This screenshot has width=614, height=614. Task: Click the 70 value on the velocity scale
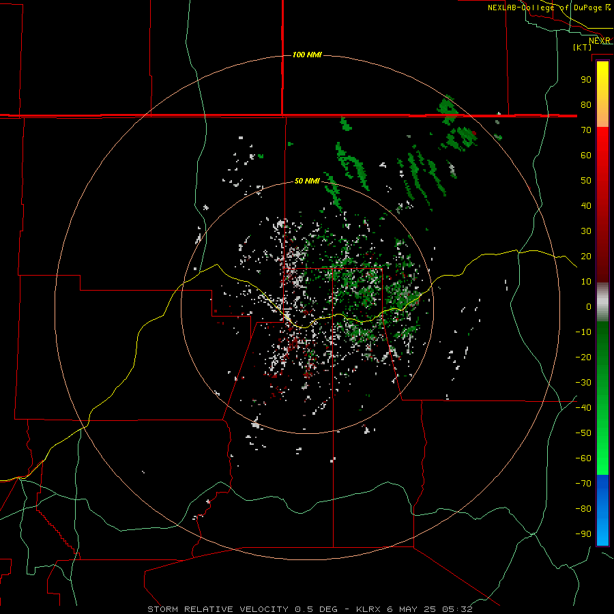pyautogui.click(x=586, y=130)
